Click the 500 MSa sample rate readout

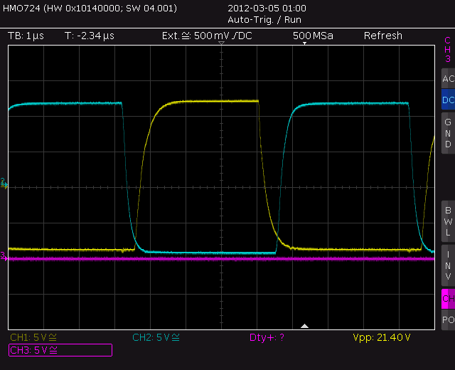tap(313, 36)
